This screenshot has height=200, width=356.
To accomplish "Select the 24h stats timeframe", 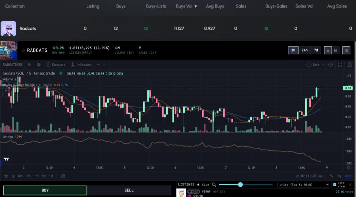I will point(304,50).
